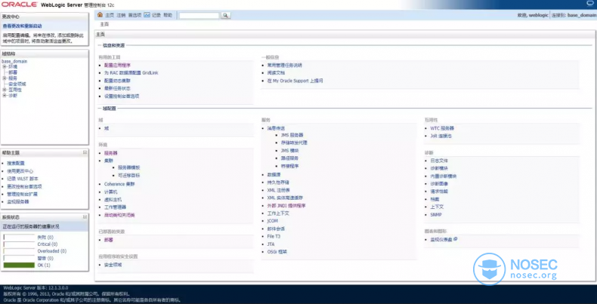Image resolution: width=597 pixels, height=304 pixels.
Task: Click the Oracle logo in header
Action: click(23, 5)
